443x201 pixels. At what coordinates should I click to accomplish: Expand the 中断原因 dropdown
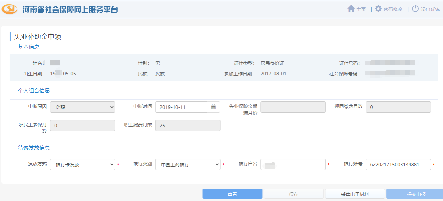pyautogui.click(x=82, y=107)
